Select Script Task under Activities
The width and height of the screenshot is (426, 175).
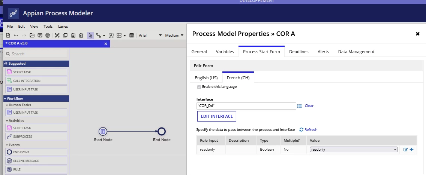point(36,128)
